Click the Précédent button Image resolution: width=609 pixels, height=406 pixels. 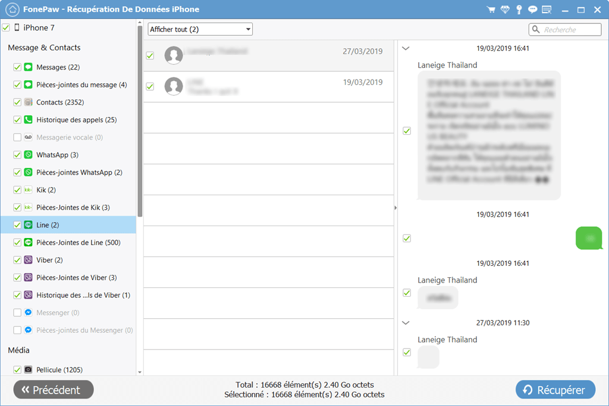click(54, 389)
